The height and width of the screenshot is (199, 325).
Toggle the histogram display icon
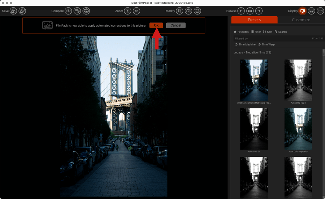point(320,11)
